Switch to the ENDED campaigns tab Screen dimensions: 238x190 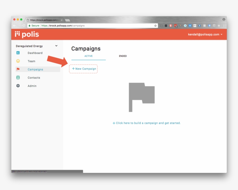[122, 56]
